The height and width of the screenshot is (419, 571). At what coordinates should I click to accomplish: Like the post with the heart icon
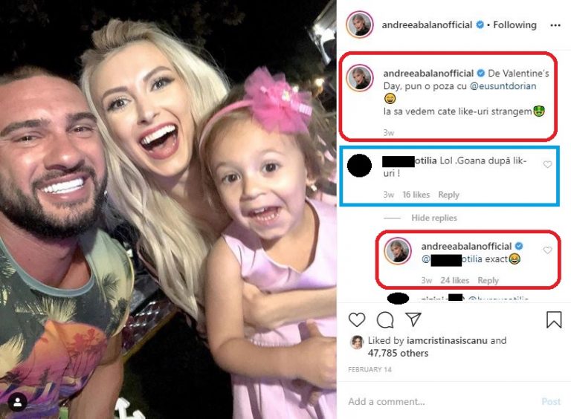[x=357, y=319]
